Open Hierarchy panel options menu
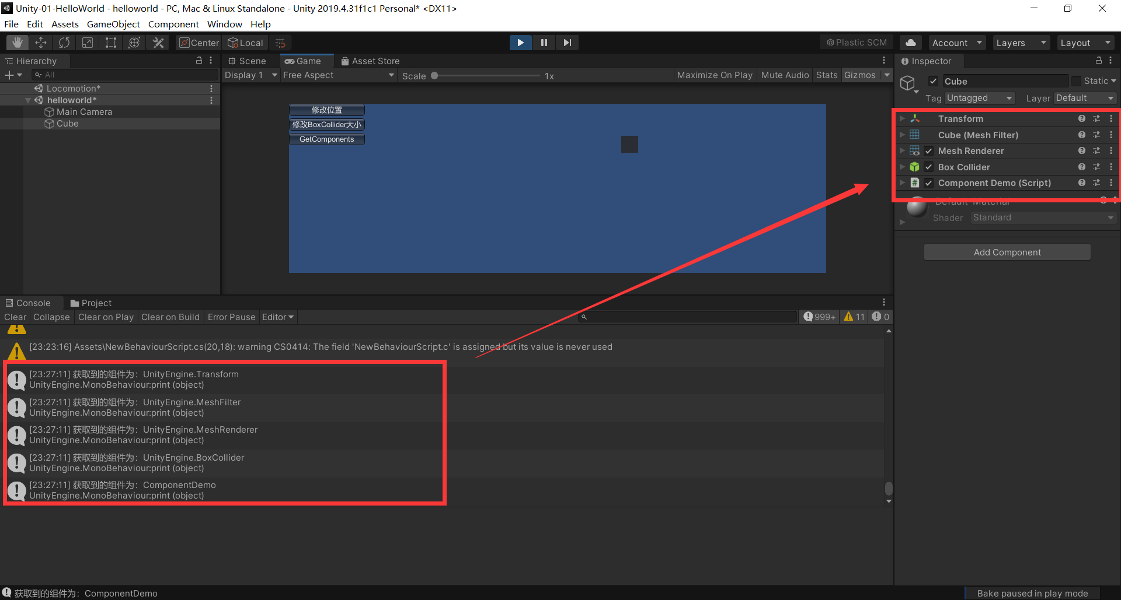Image resolution: width=1121 pixels, height=600 pixels. point(211,61)
